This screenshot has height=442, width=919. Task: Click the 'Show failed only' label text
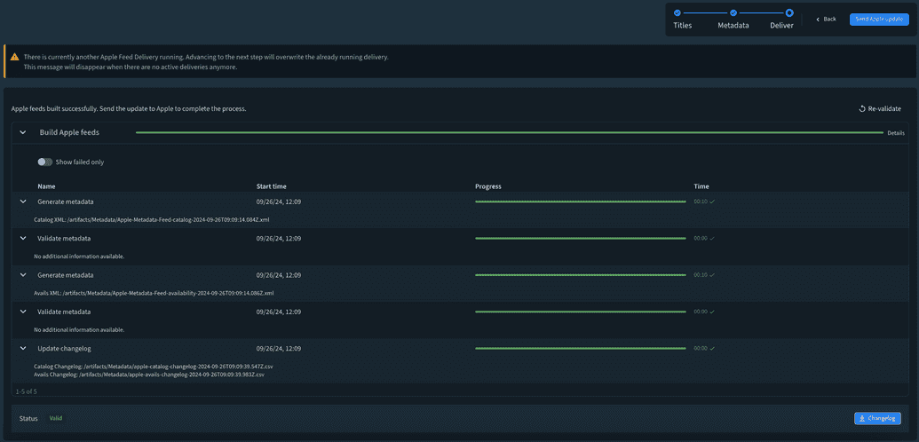point(80,162)
